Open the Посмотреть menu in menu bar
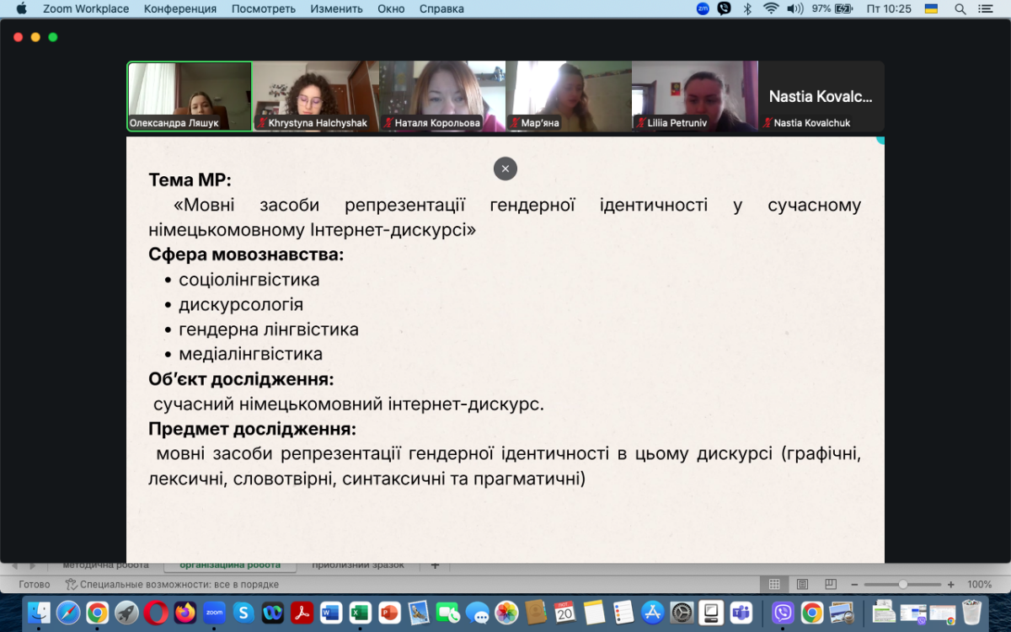This screenshot has width=1011, height=632. [263, 8]
